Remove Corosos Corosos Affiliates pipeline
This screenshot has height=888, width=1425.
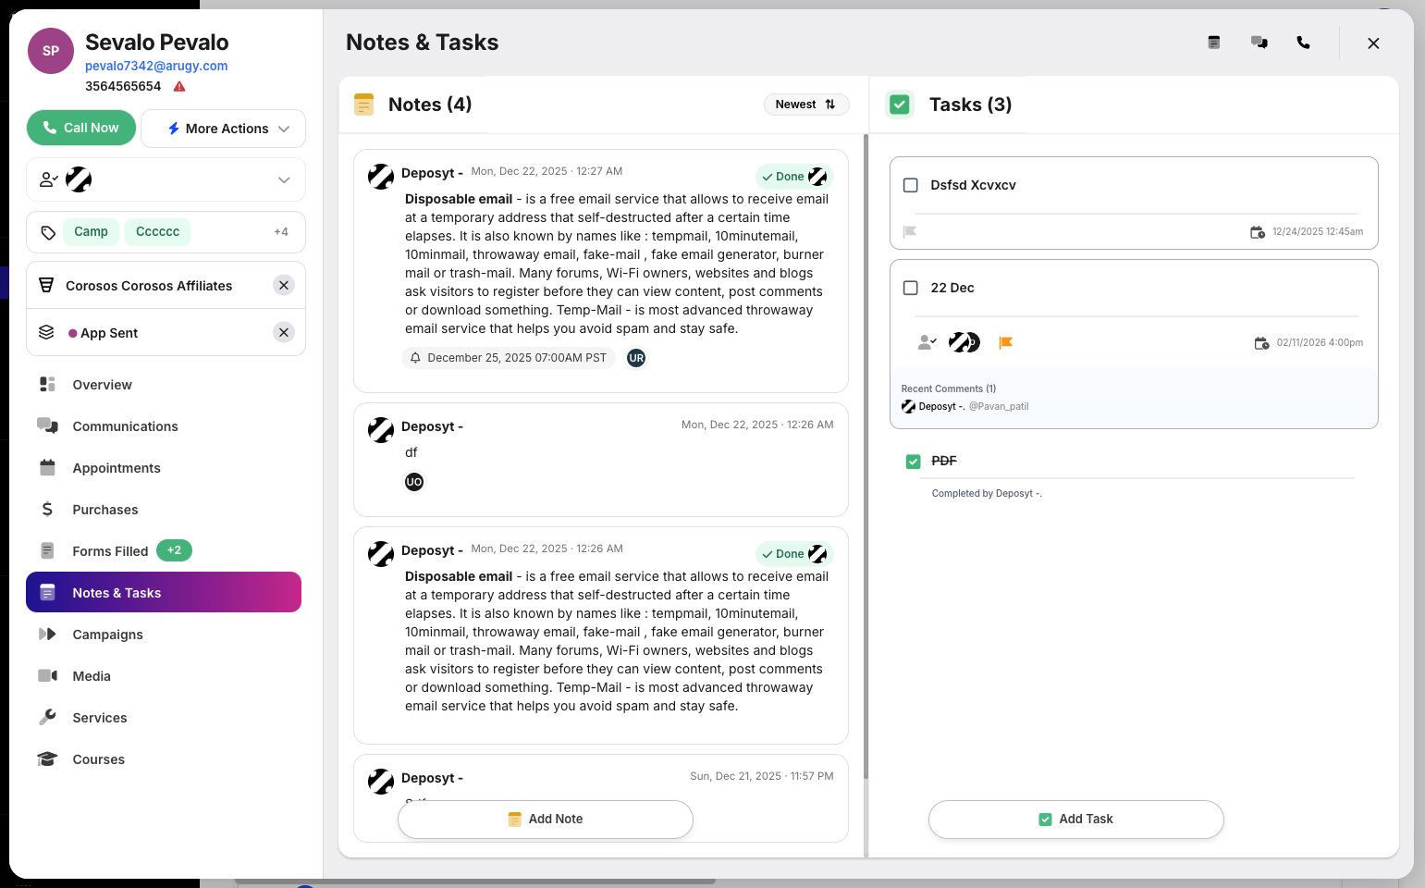click(284, 285)
